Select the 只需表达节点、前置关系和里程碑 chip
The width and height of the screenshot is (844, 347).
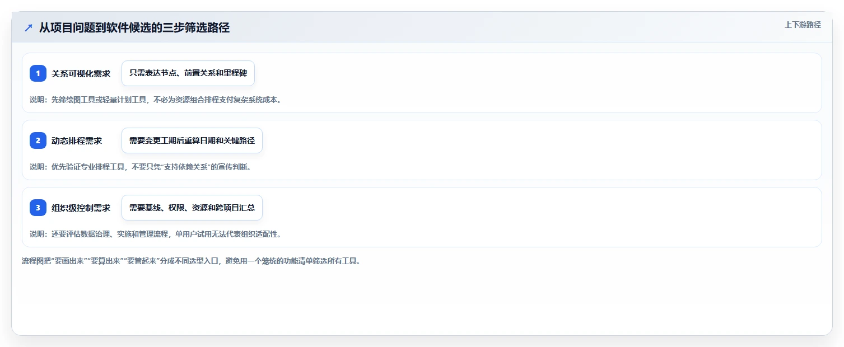pos(188,73)
